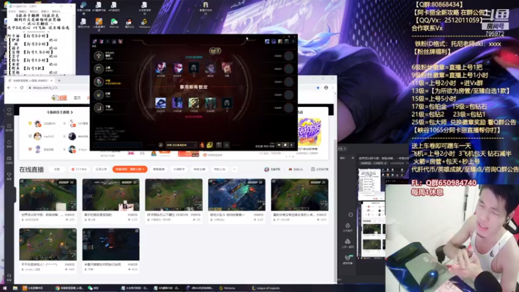Open the Windows Start menu

[5, 288]
